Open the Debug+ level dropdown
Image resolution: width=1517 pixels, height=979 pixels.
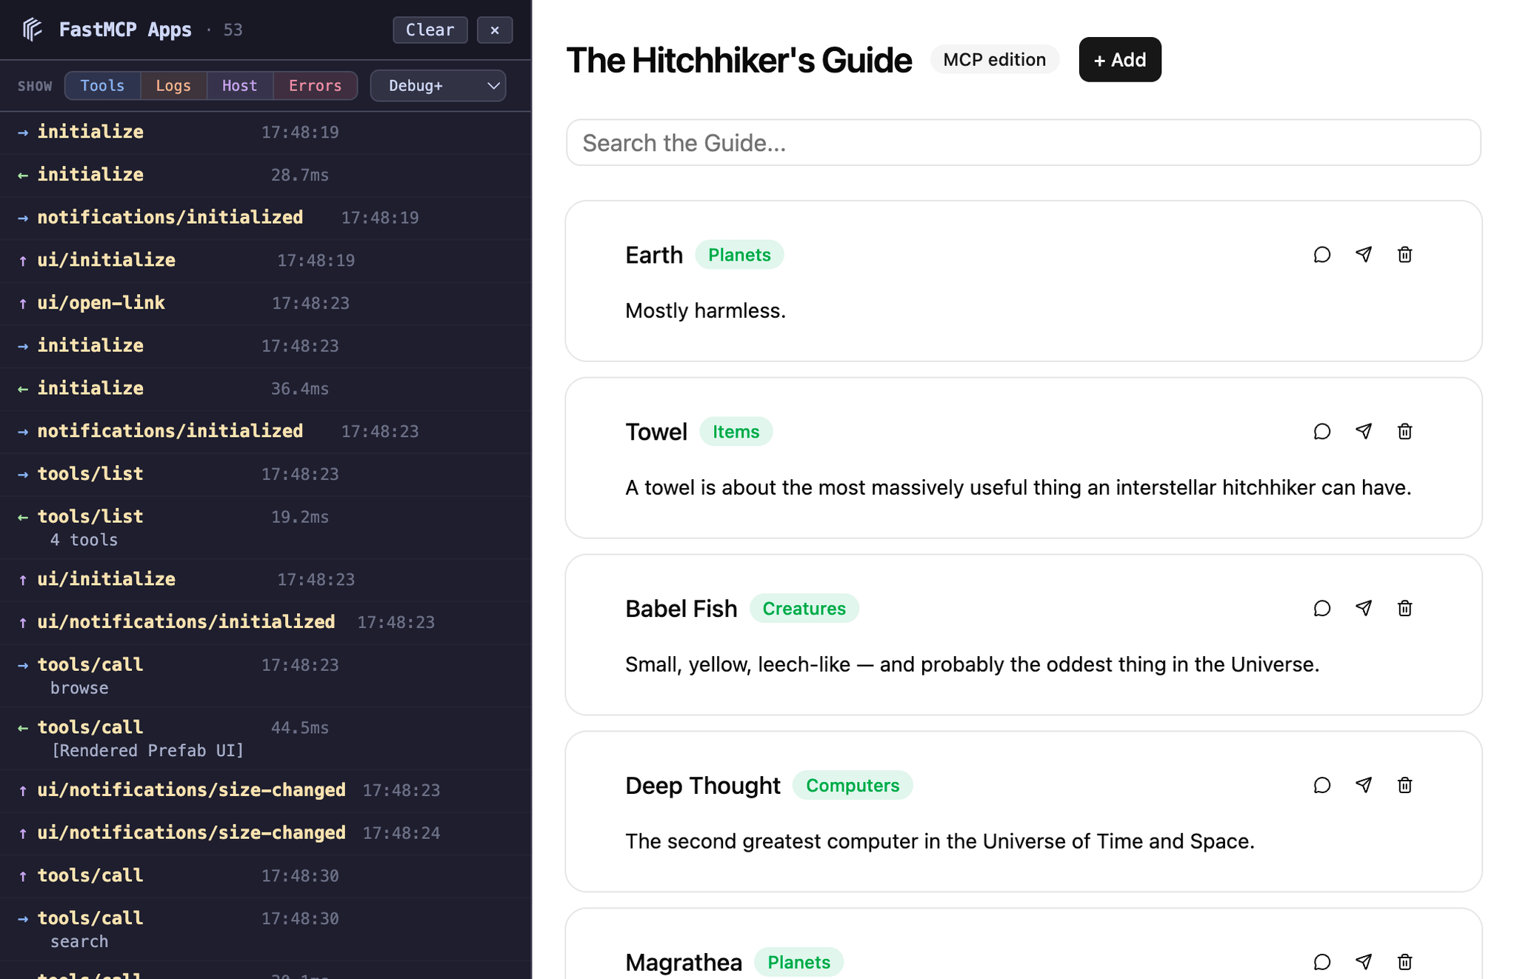[x=438, y=85]
